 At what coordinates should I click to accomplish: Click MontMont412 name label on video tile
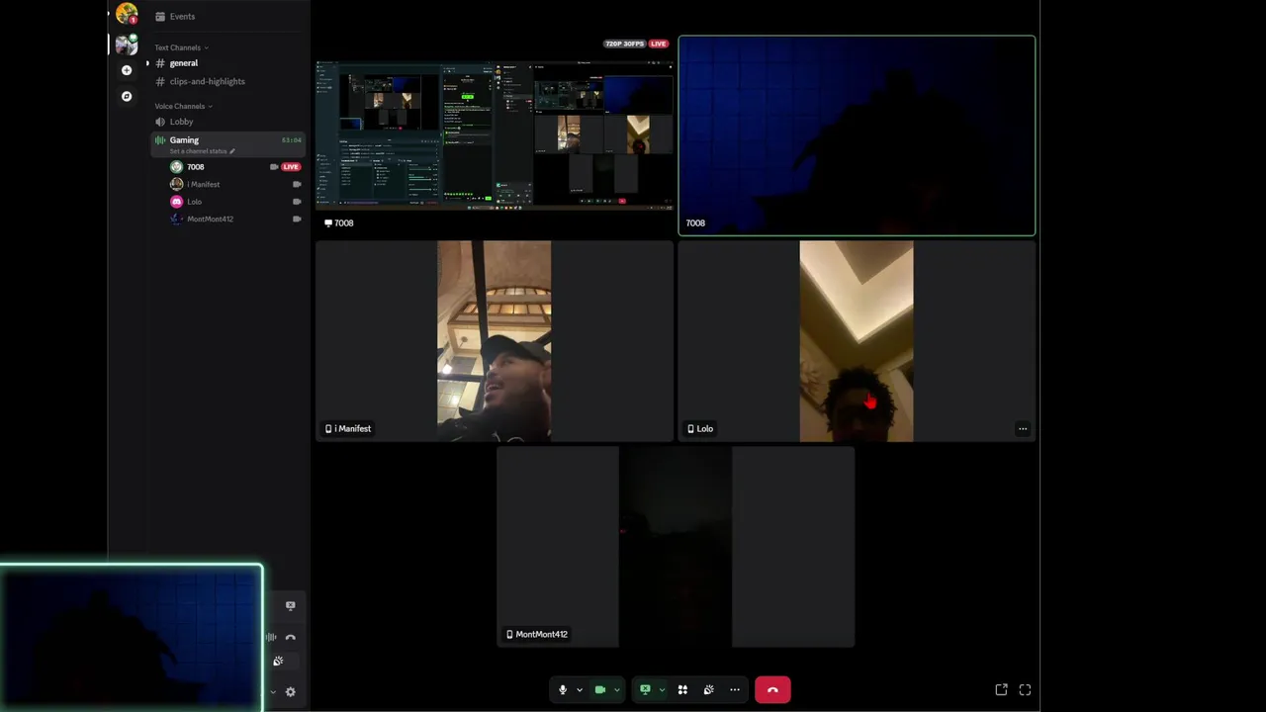tap(536, 635)
